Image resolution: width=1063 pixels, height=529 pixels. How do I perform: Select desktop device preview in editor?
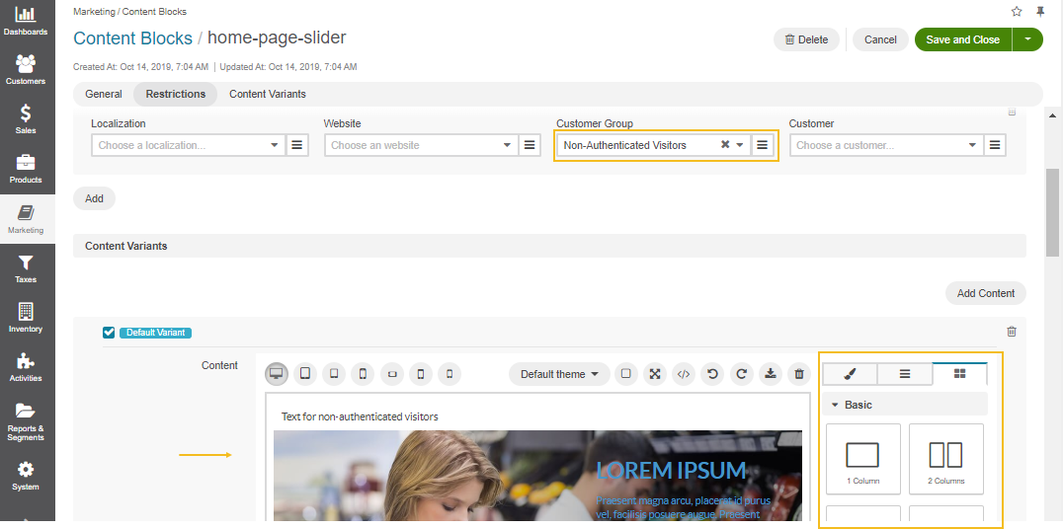(276, 373)
